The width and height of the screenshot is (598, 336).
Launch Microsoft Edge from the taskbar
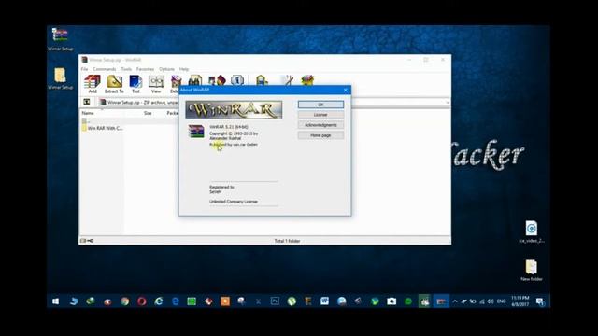pos(176,301)
